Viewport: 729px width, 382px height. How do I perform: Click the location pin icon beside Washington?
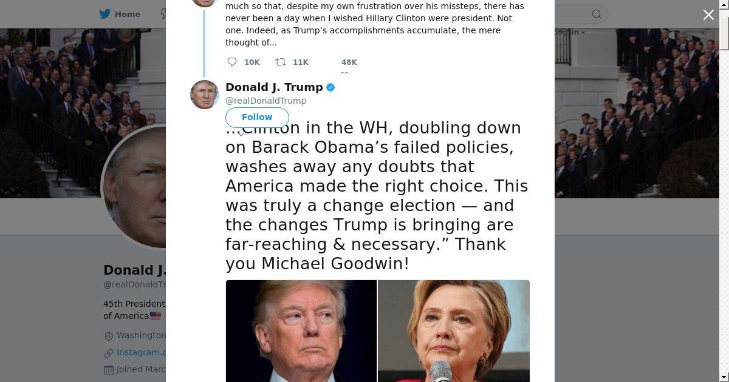click(x=109, y=336)
